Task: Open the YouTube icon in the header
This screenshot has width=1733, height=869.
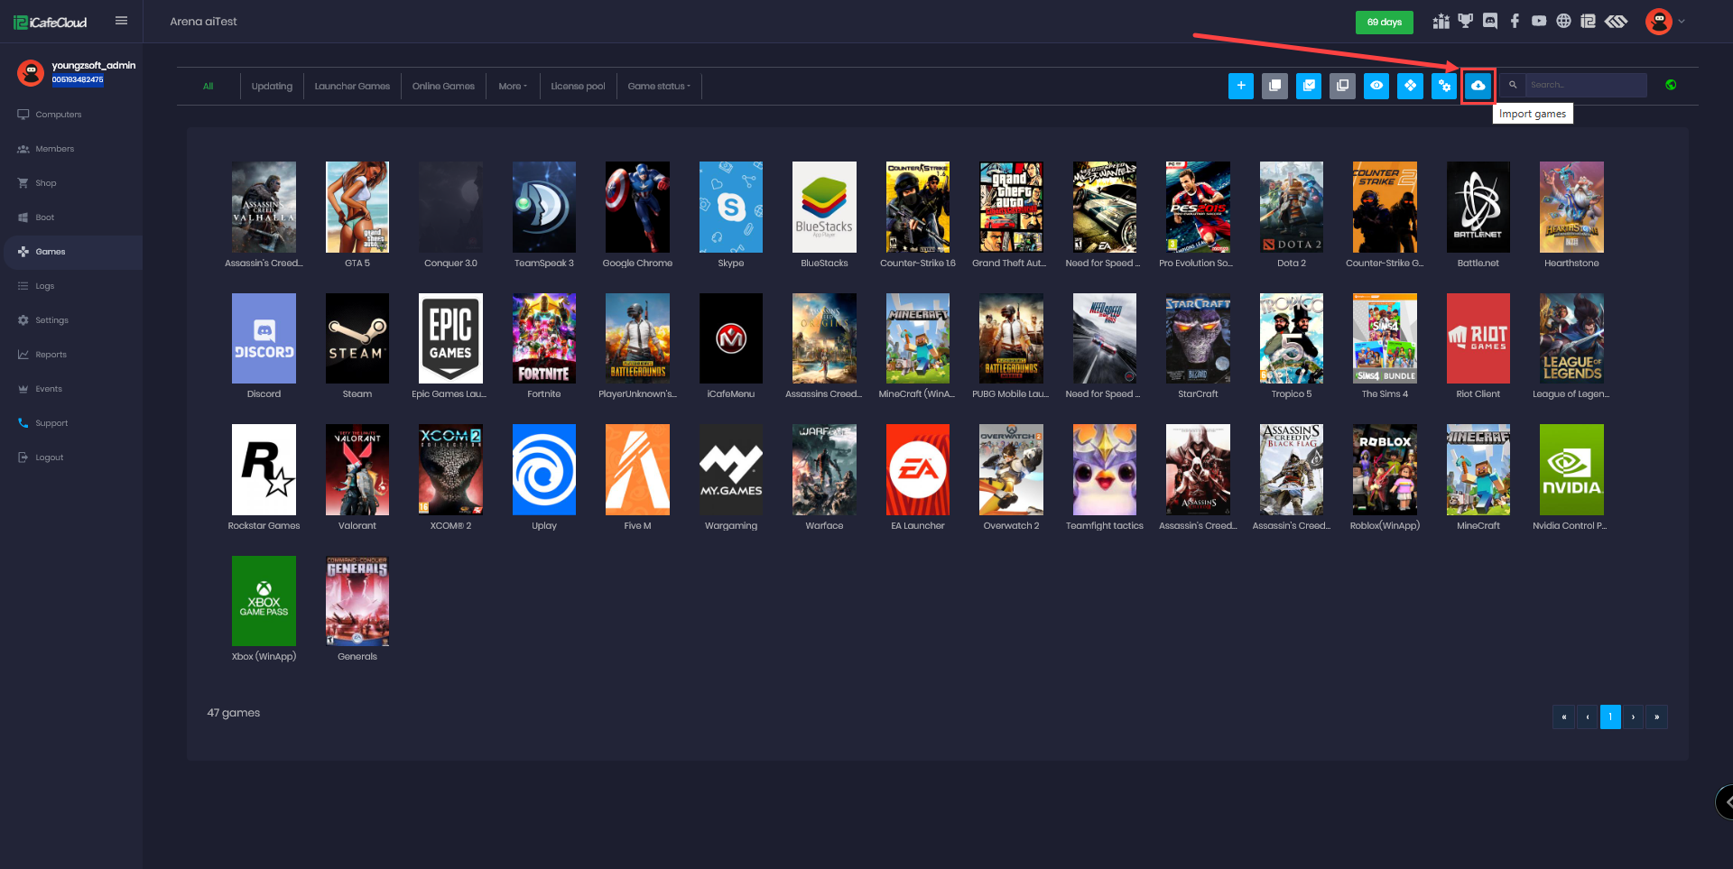Action: pyautogui.click(x=1539, y=22)
